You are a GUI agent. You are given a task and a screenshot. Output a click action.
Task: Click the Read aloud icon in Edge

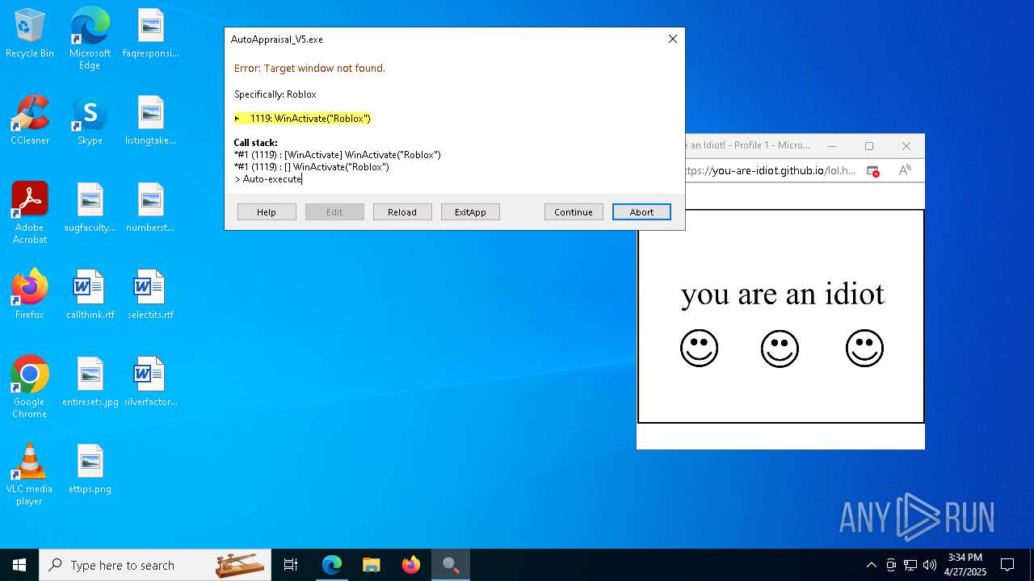pyautogui.click(x=905, y=170)
